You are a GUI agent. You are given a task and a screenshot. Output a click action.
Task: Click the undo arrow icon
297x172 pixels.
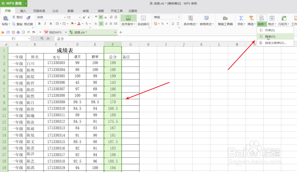point(29,32)
